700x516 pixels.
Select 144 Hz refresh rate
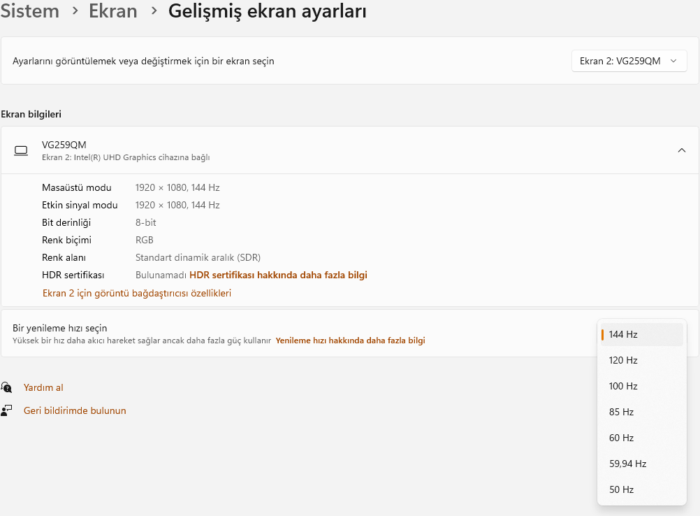tap(641, 334)
